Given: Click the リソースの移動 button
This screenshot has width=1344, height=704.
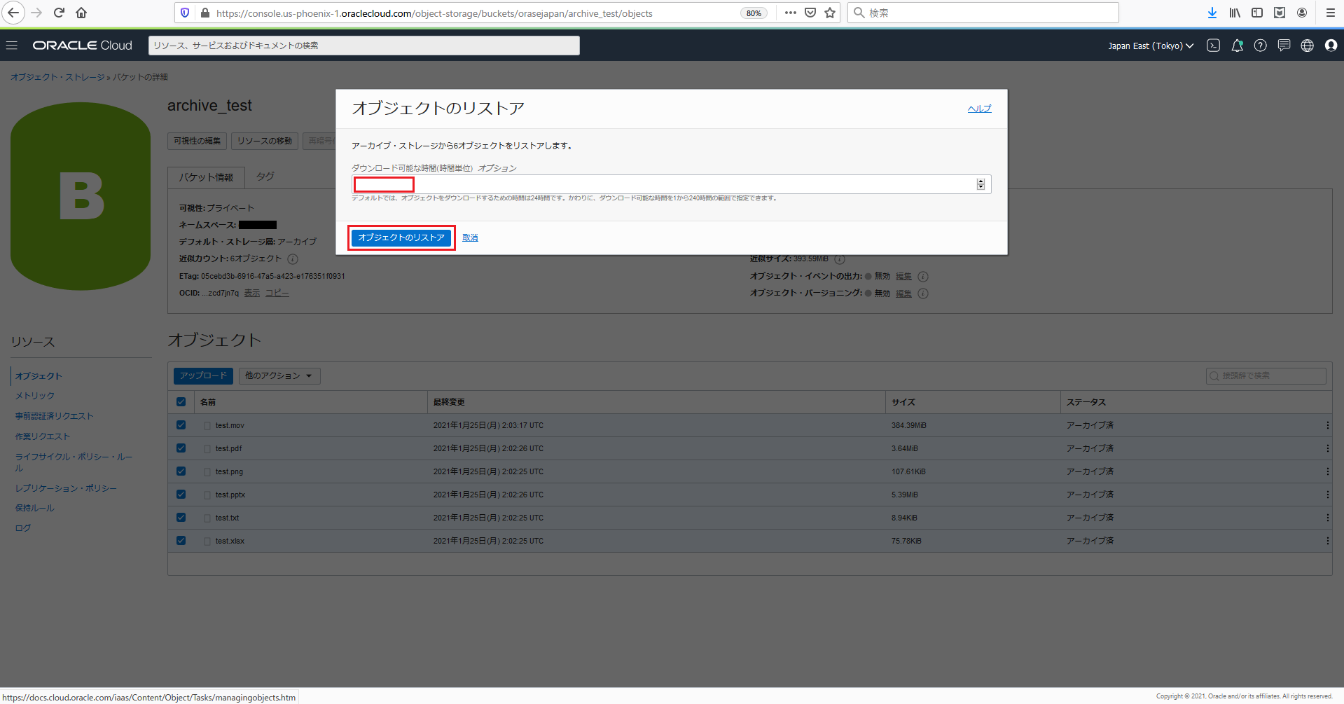Looking at the screenshot, I should coord(265,141).
